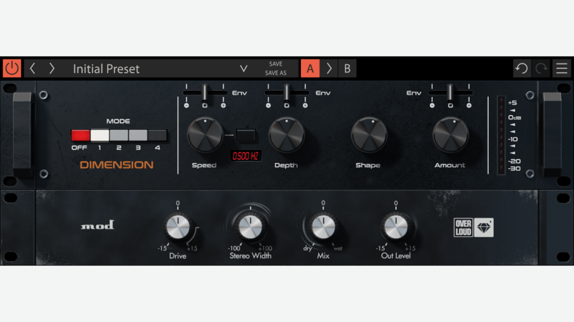This screenshot has width=574, height=322.
Task: Click the redo arrow icon
Action: point(540,68)
